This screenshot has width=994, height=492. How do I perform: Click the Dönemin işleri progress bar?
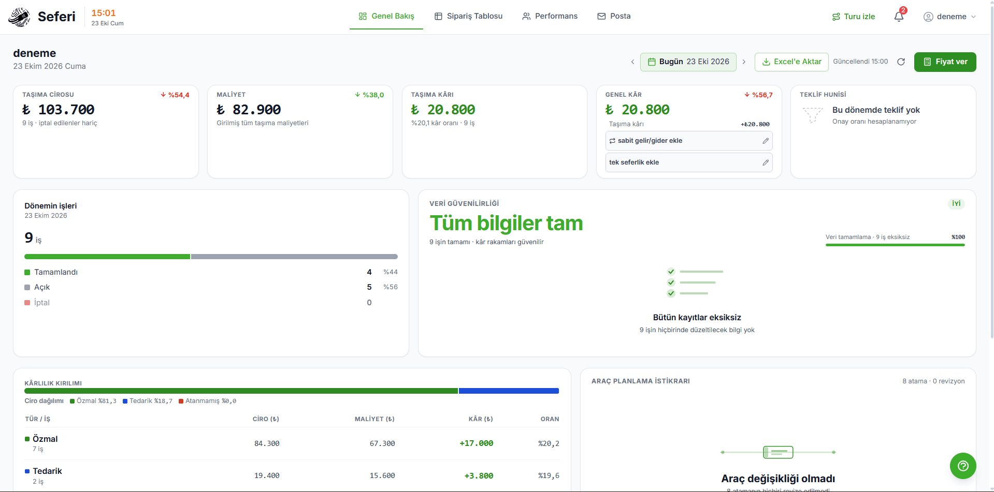pyautogui.click(x=211, y=257)
